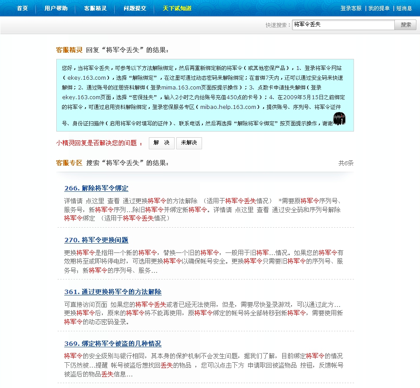Open 我的提单 from the top bar

379,8
